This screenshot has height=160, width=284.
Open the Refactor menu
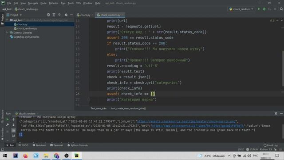[54, 3]
